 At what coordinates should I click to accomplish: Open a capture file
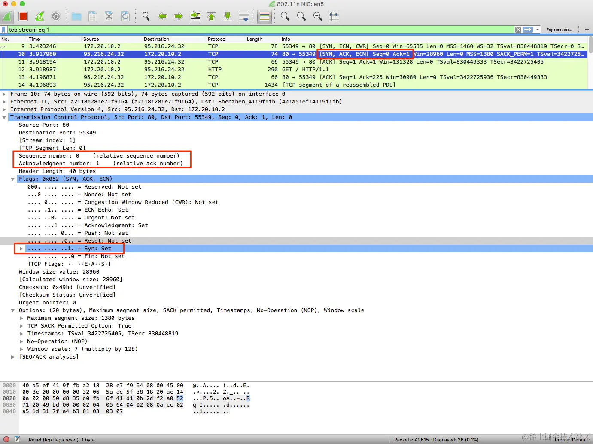pyautogui.click(x=76, y=16)
